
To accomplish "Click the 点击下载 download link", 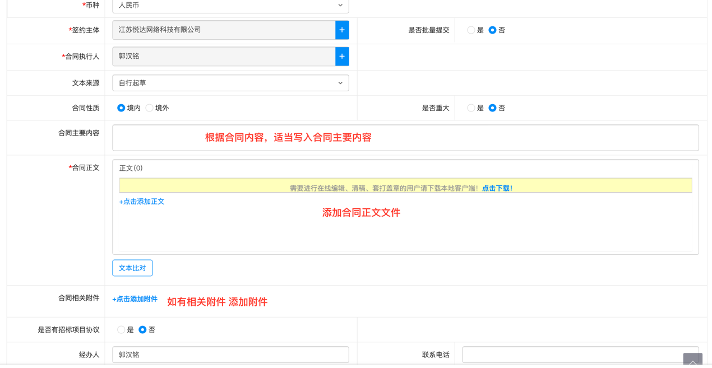I will pyautogui.click(x=496, y=188).
